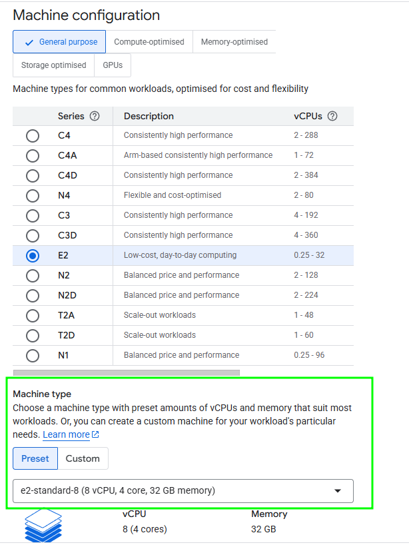This screenshot has width=409, height=547.
Task: Open the Memory-optimised tab
Action: (x=234, y=42)
